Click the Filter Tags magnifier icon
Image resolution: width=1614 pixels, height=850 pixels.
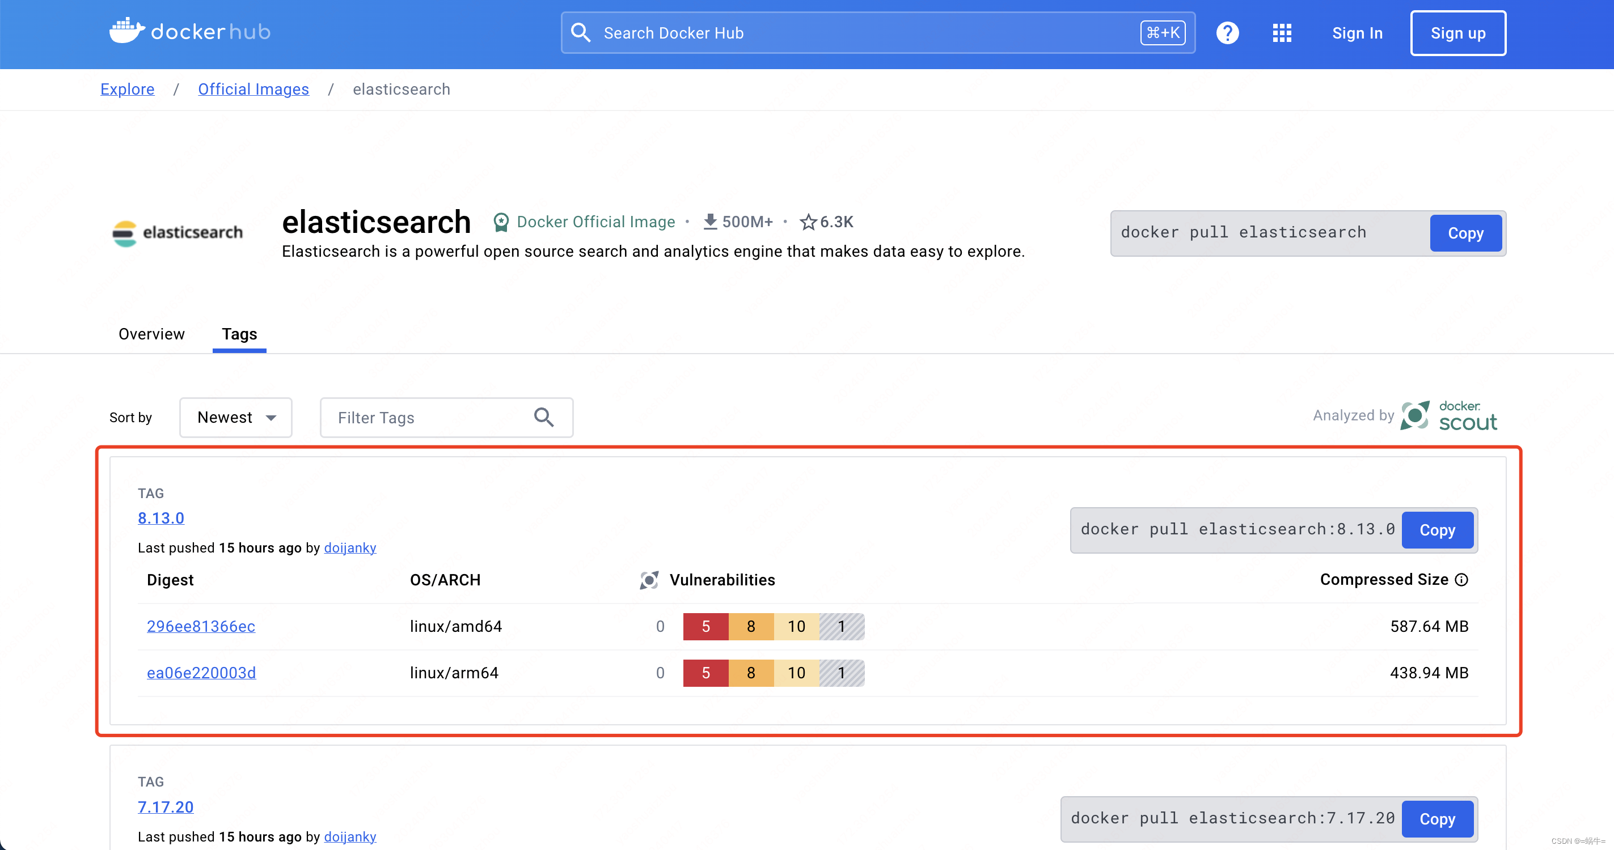(544, 418)
